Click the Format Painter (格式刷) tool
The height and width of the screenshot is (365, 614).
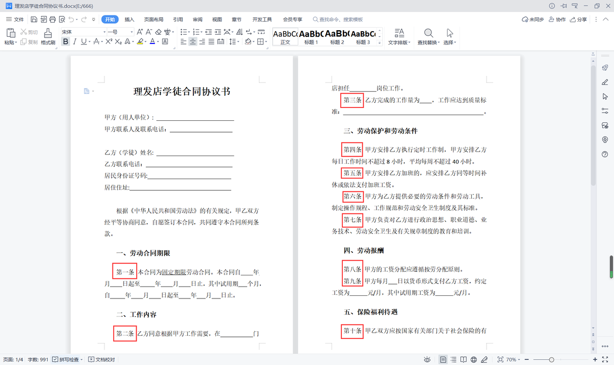[x=48, y=36]
